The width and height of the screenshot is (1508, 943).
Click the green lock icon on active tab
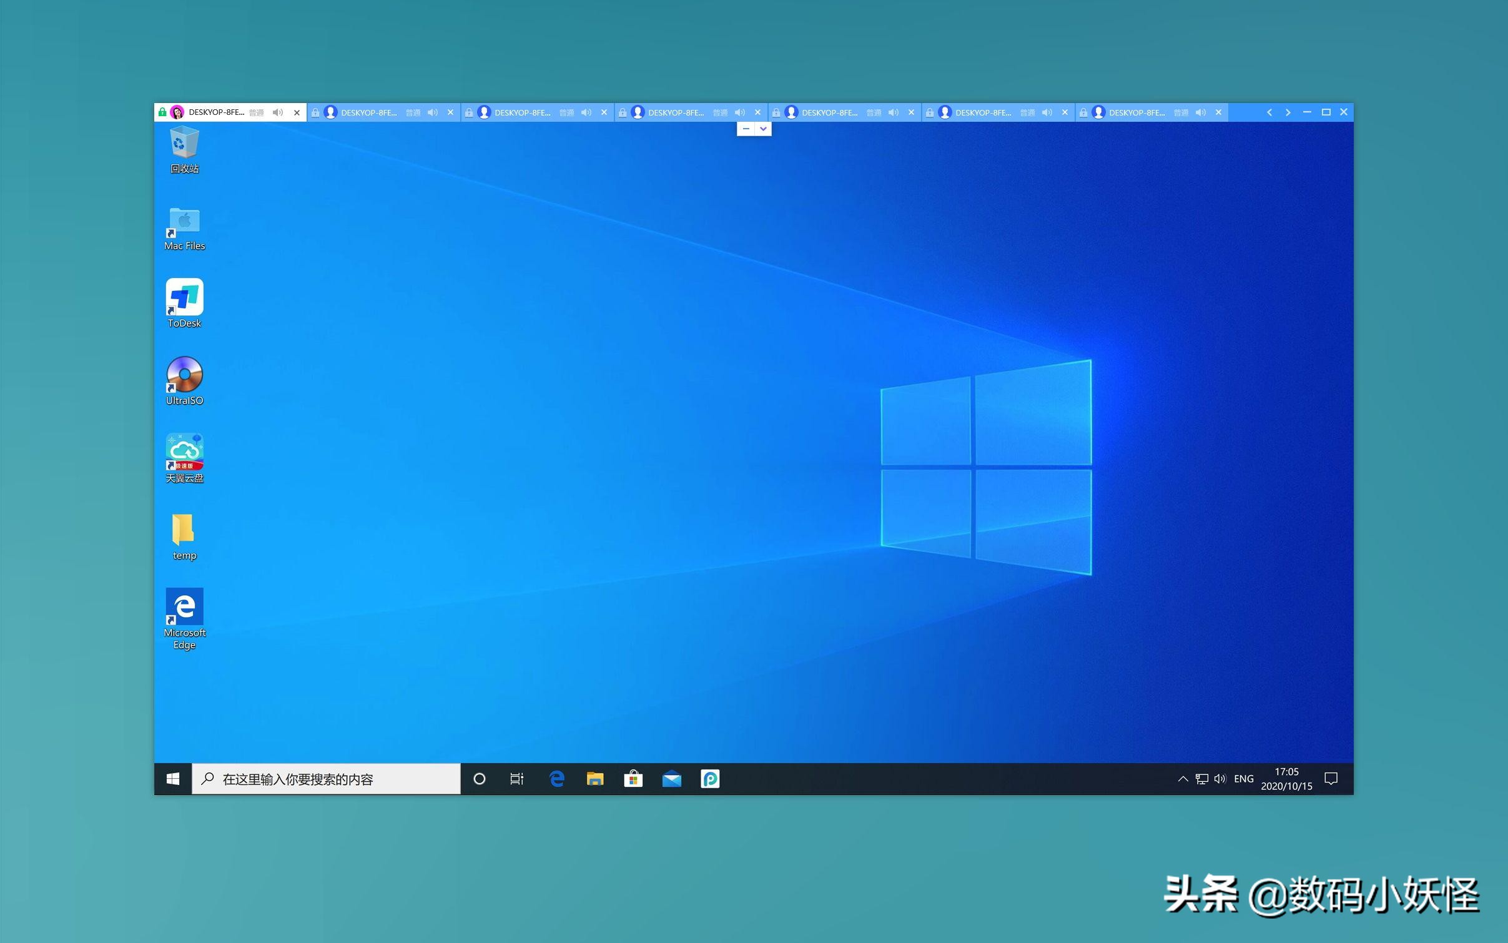(x=162, y=112)
